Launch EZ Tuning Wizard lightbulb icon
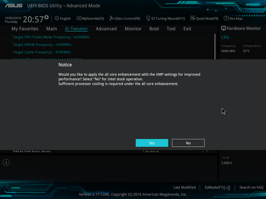The width and height of the screenshot is (266, 199). tap(148, 18)
